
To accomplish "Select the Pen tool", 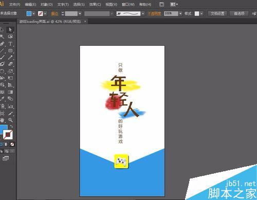I will click(x=2, y=44).
